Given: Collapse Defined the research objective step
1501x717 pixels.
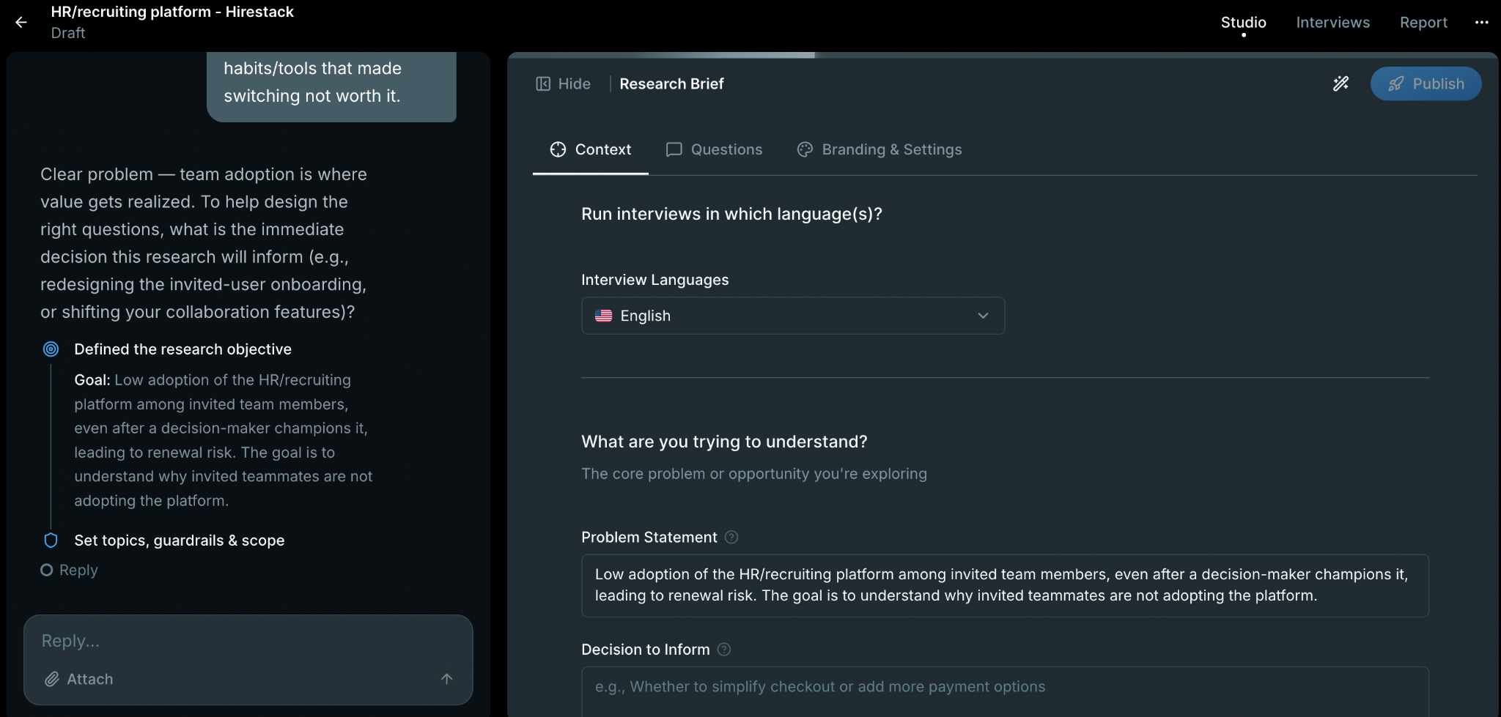Looking at the screenshot, I should (x=183, y=349).
